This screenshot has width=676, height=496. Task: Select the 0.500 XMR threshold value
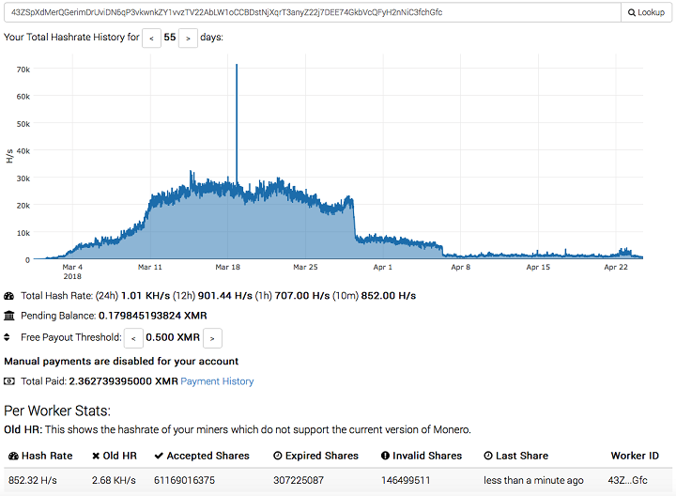tap(173, 337)
